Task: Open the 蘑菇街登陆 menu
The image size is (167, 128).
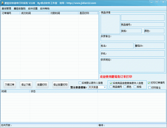Action: coord(19,8)
